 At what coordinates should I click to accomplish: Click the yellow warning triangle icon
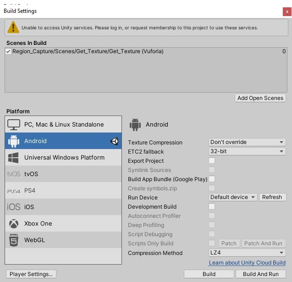(x=13, y=27)
